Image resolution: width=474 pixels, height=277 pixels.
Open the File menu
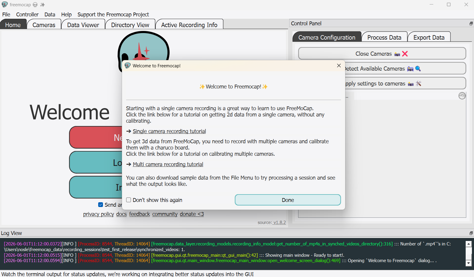click(6, 14)
